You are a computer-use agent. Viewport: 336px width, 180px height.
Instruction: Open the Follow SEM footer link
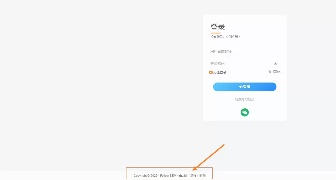click(x=168, y=176)
